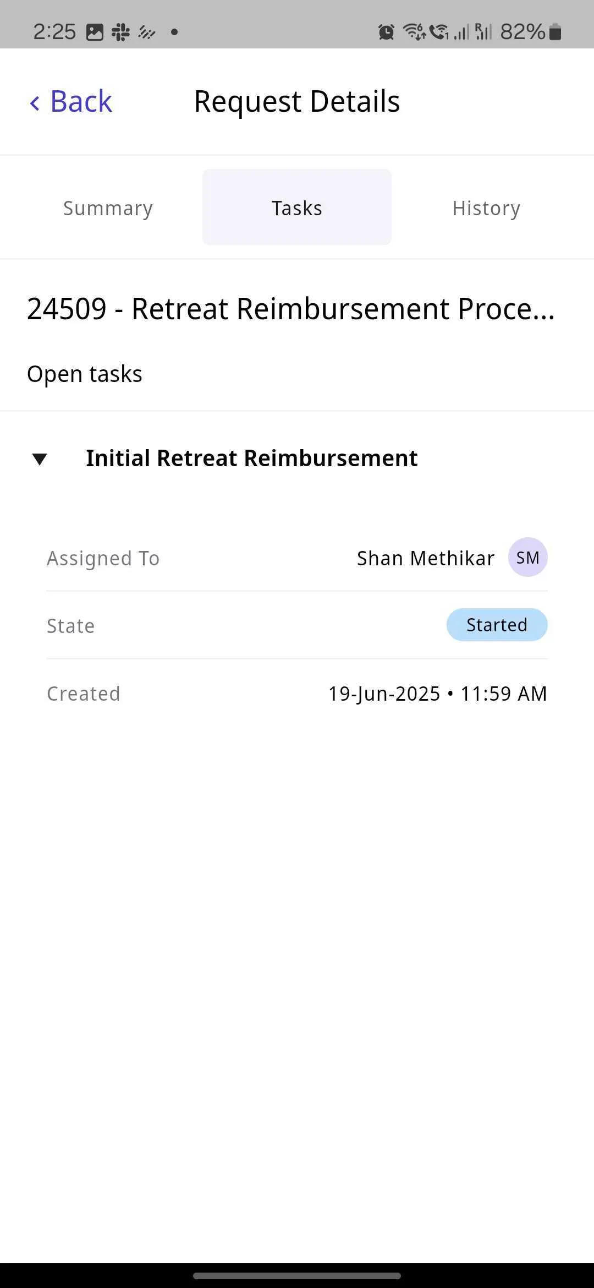
Task: Switch to the Summary tab
Action: tap(108, 208)
